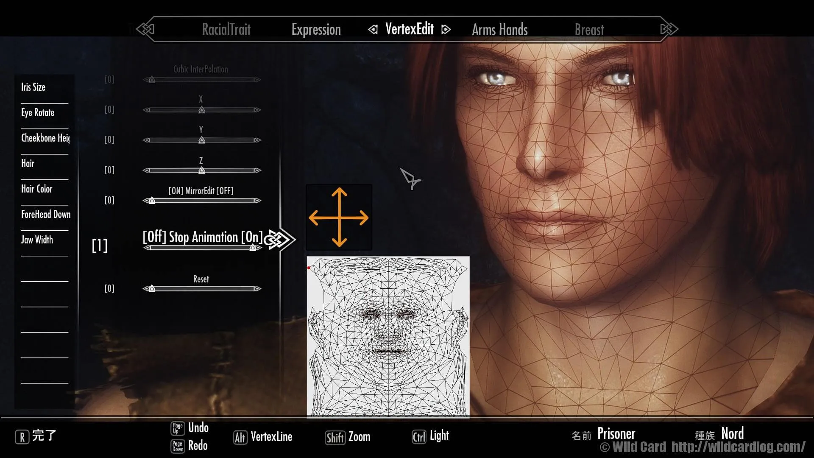Click the Shift key Zoom icon
814x458 pixels.
(x=335, y=437)
